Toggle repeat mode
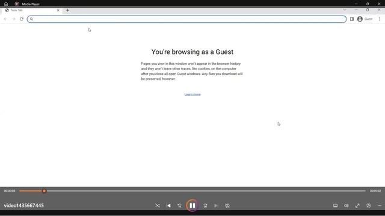This screenshot has width=385, height=216. (x=227, y=205)
